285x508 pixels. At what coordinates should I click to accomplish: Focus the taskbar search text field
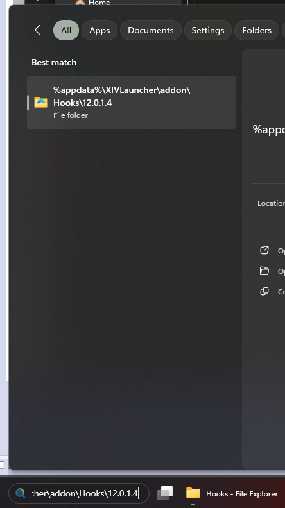point(79,493)
